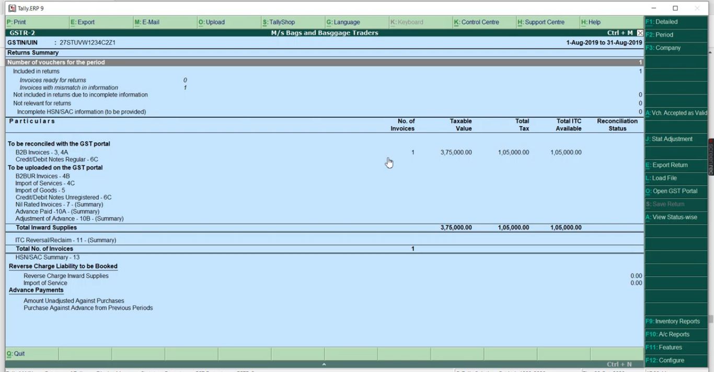Select Invoices with mismatch in information line
Image resolution: width=714 pixels, height=372 pixels.
pyautogui.click(x=68, y=87)
